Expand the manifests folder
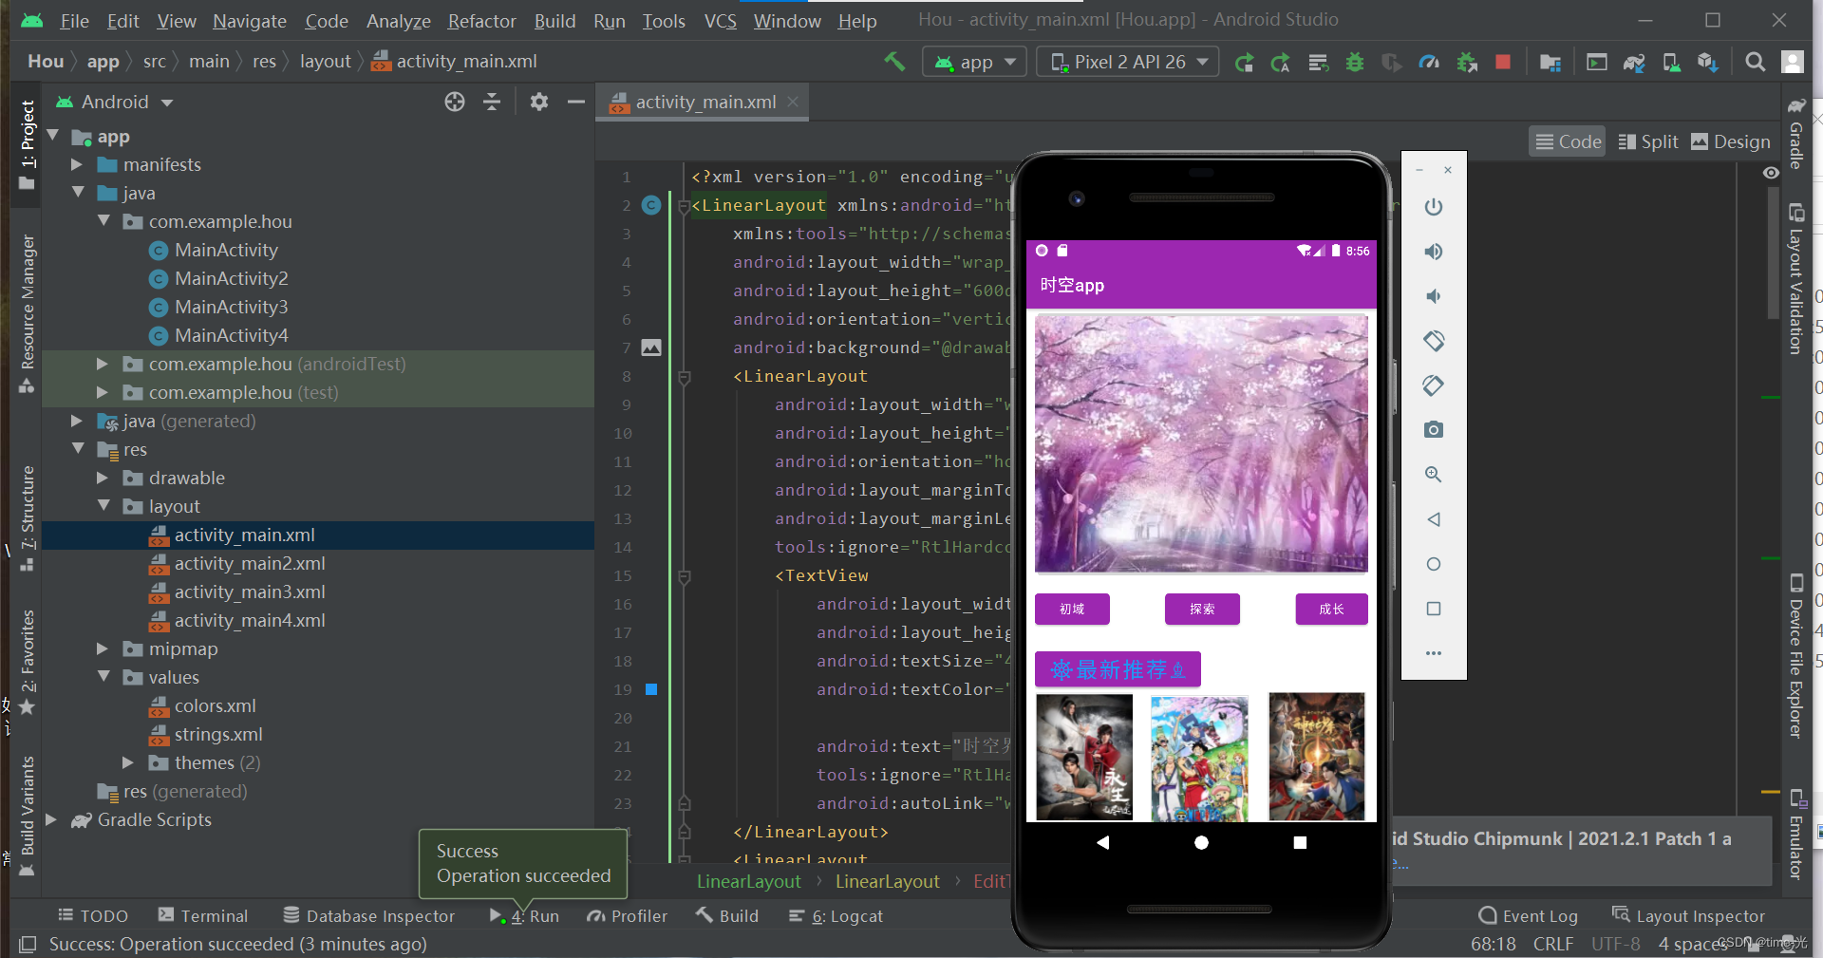The width and height of the screenshot is (1823, 958). (77, 164)
